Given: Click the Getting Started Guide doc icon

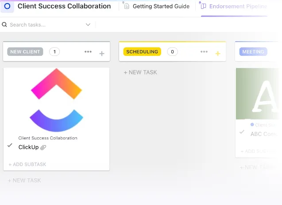Looking at the screenshot, I should click(127, 6).
